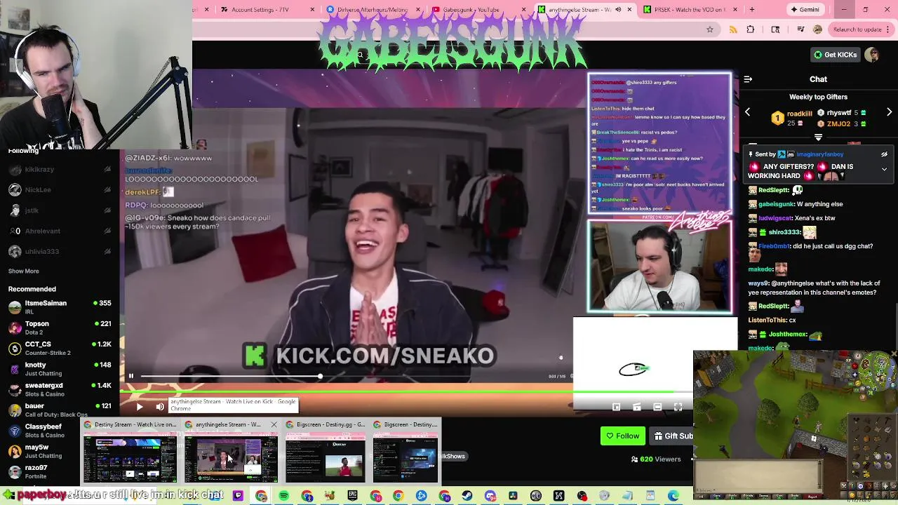Play the video with the play button
This screenshot has height=505, width=898.
coord(139,407)
